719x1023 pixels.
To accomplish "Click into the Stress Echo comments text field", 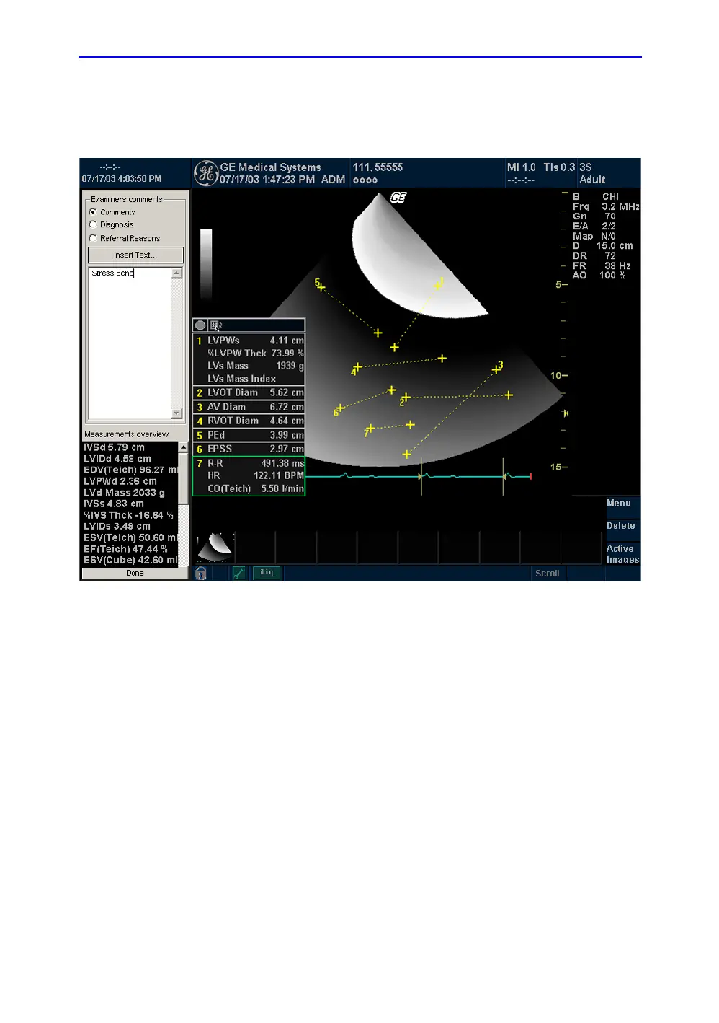I will [x=130, y=343].
